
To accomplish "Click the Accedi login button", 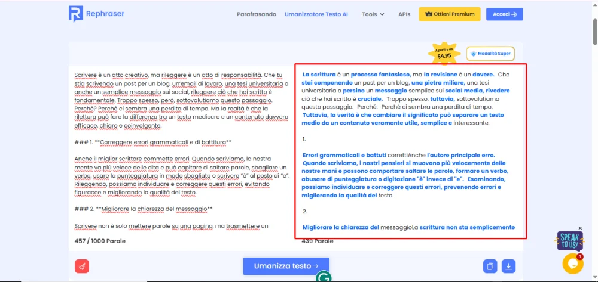I will tap(505, 14).
